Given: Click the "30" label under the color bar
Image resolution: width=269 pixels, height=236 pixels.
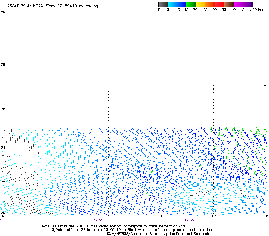Looking at the screenshot, I should click(214, 10).
